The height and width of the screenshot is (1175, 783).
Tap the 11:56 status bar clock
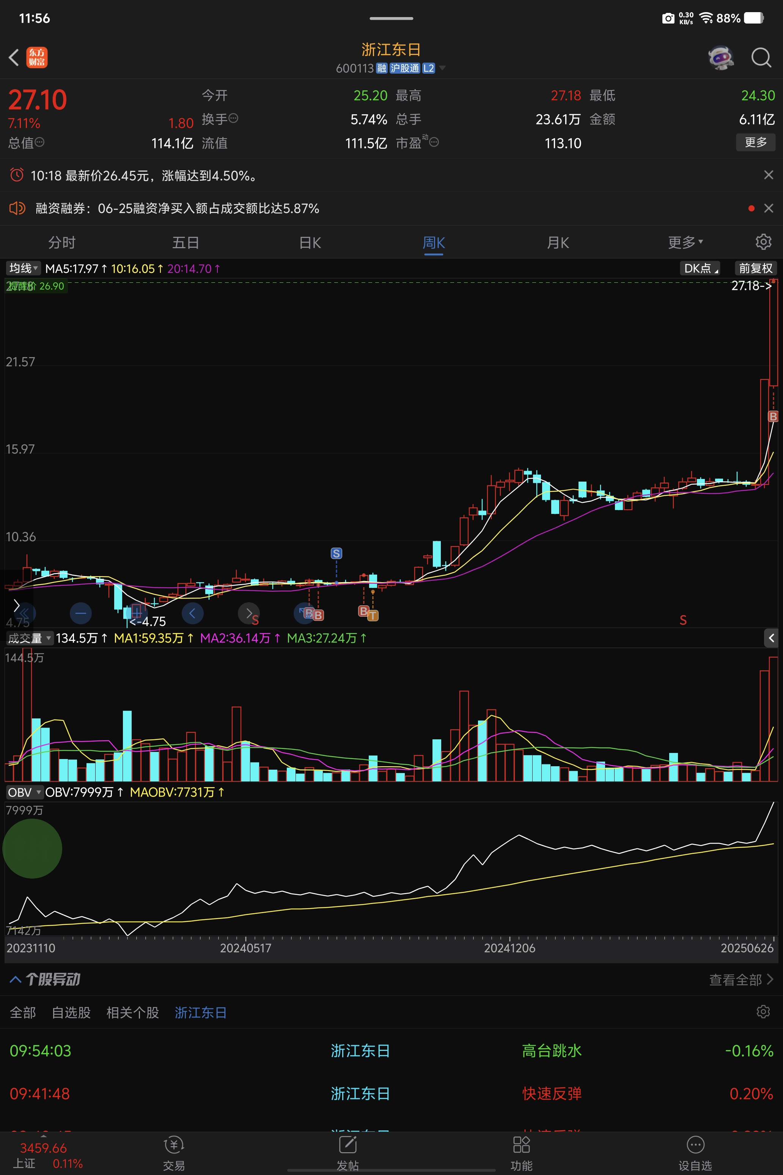[x=35, y=19]
